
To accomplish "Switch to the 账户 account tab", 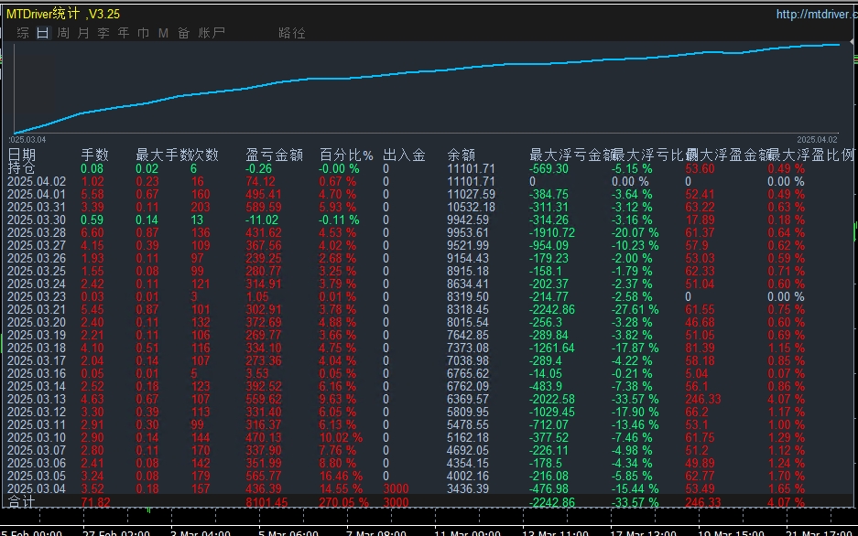I will [211, 33].
